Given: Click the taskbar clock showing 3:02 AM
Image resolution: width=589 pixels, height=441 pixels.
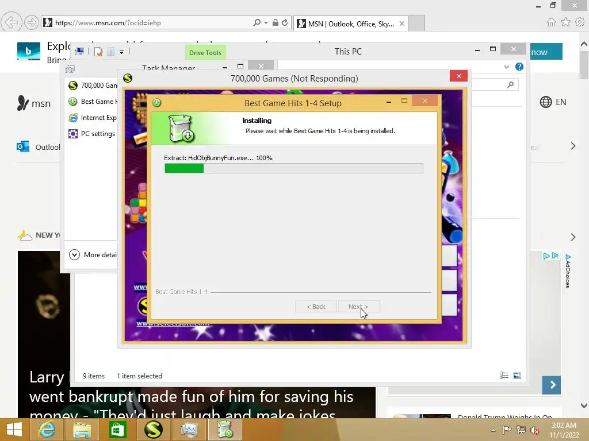Looking at the screenshot, I should point(564,430).
